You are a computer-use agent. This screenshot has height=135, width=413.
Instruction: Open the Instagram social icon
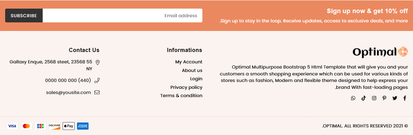pos(374,98)
